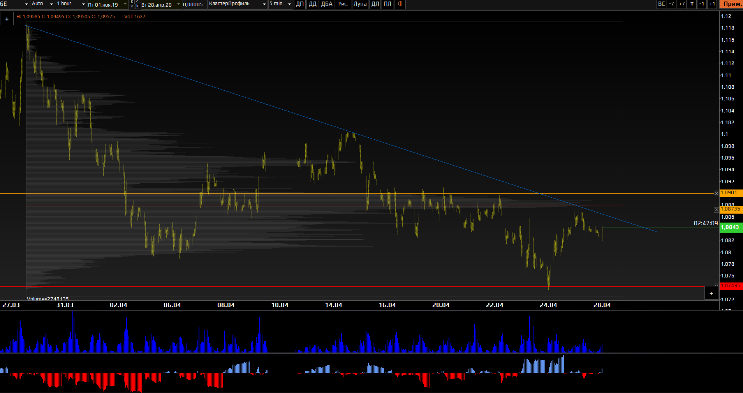Toggle the ДЛ toolbar button

click(x=375, y=4)
